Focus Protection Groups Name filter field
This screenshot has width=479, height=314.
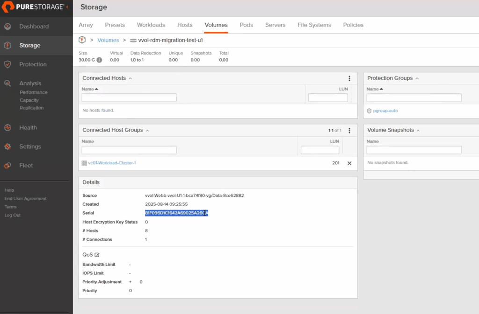tap(414, 98)
